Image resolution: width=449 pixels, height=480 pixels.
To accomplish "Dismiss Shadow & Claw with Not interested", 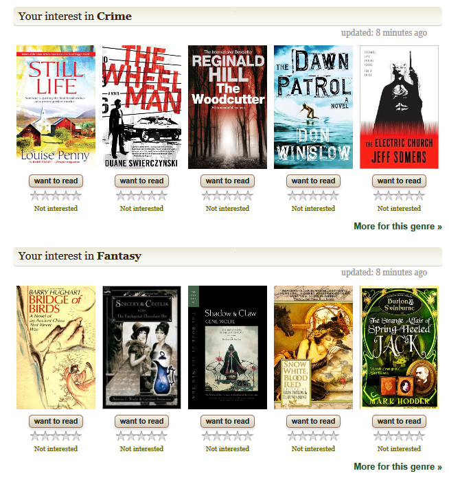I will coord(227,449).
